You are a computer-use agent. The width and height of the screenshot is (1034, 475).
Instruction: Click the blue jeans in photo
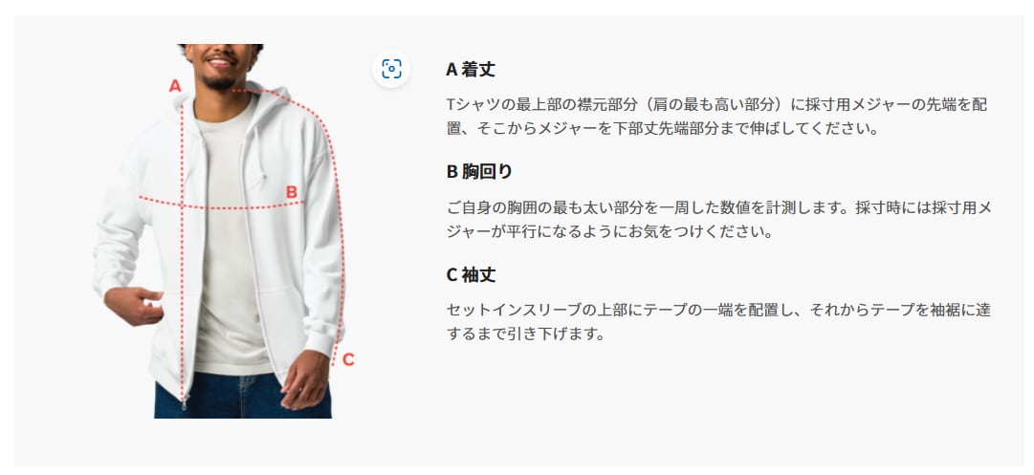coord(243,396)
